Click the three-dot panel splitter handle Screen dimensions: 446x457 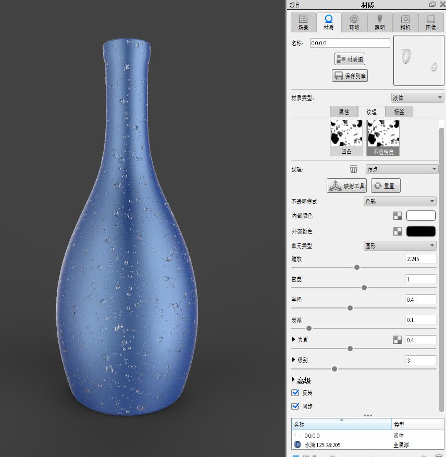click(x=368, y=415)
